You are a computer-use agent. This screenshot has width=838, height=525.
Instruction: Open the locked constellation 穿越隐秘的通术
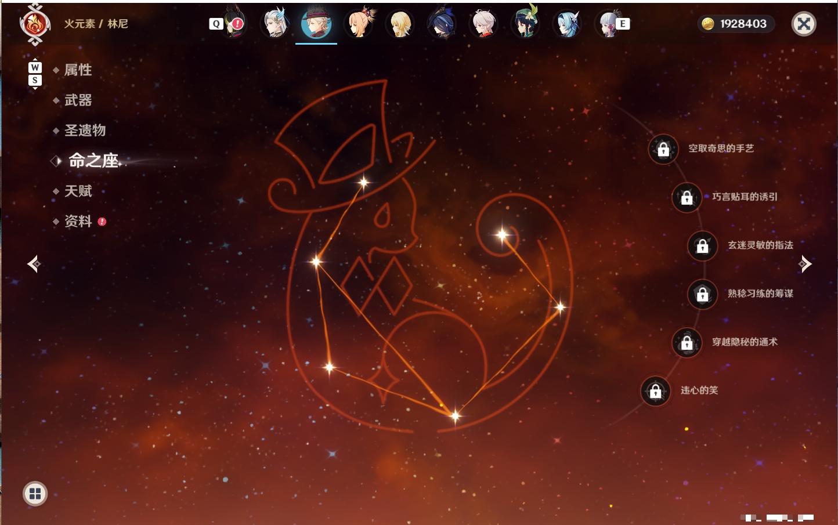click(687, 343)
